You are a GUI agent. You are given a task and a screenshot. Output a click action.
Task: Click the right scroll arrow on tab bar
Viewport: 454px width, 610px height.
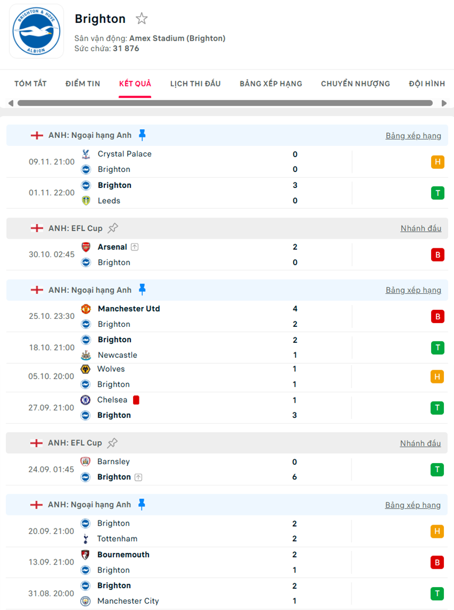tap(444, 103)
